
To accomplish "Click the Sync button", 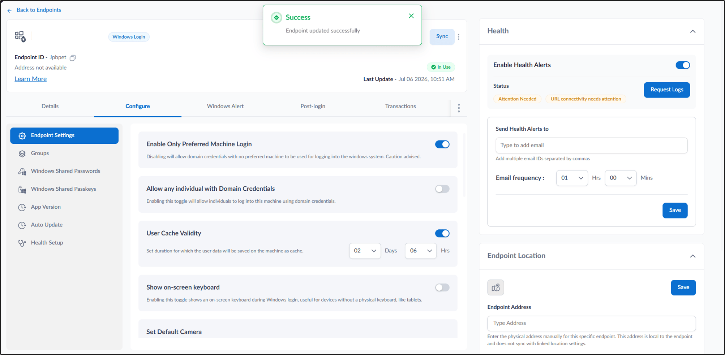I will coord(442,36).
